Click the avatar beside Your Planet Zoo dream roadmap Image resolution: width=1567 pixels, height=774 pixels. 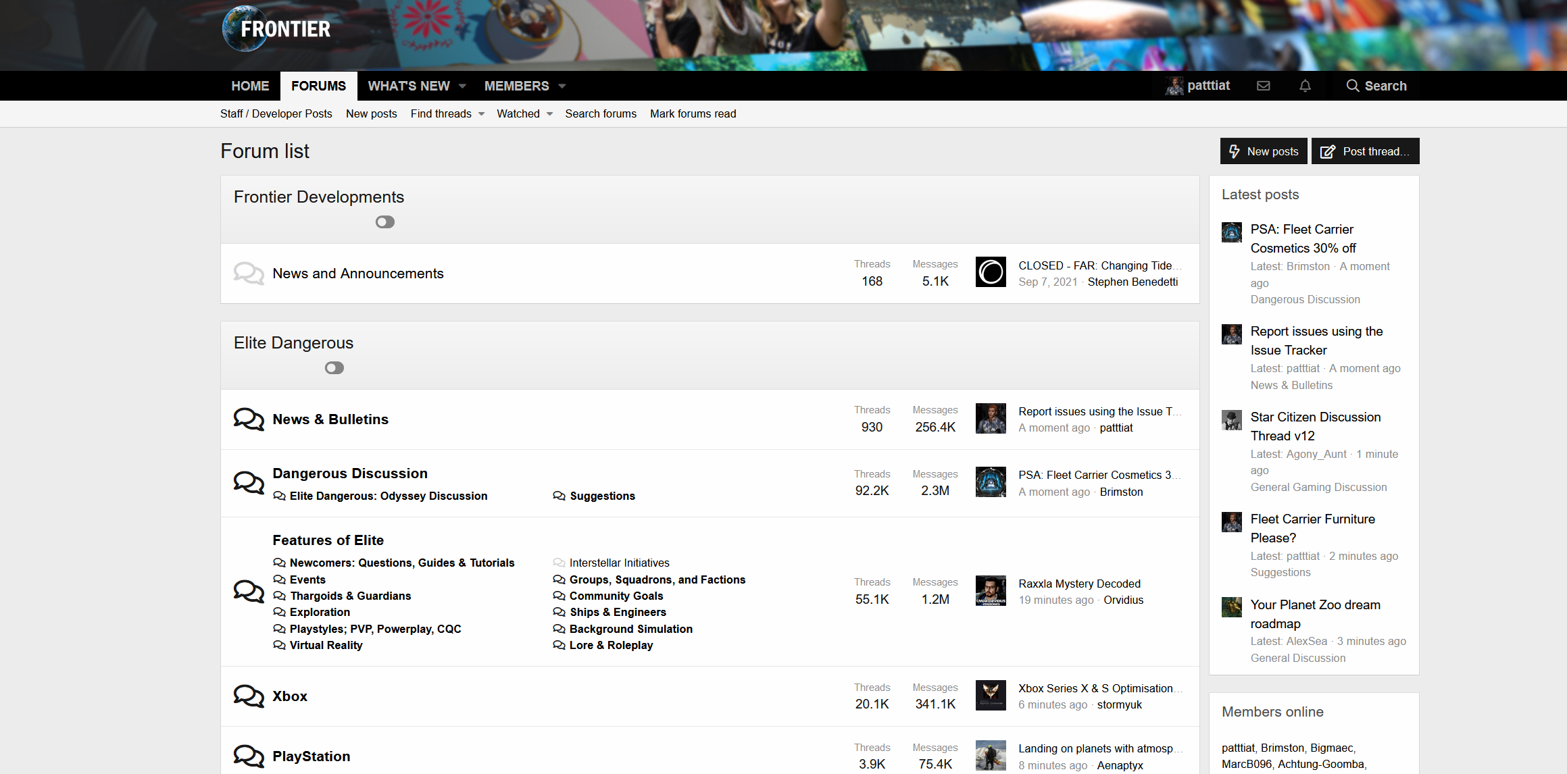1232,607
